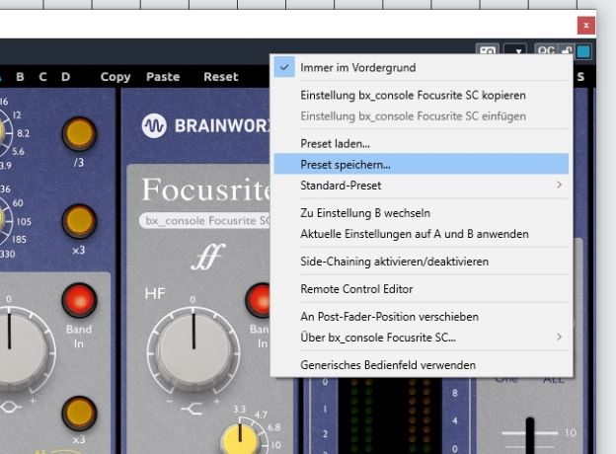The height and width of the screenshot is (454, 616).
Task: Choose 'An Post-Fader-Position verschieben'
Action: click(x=422, y=317)
